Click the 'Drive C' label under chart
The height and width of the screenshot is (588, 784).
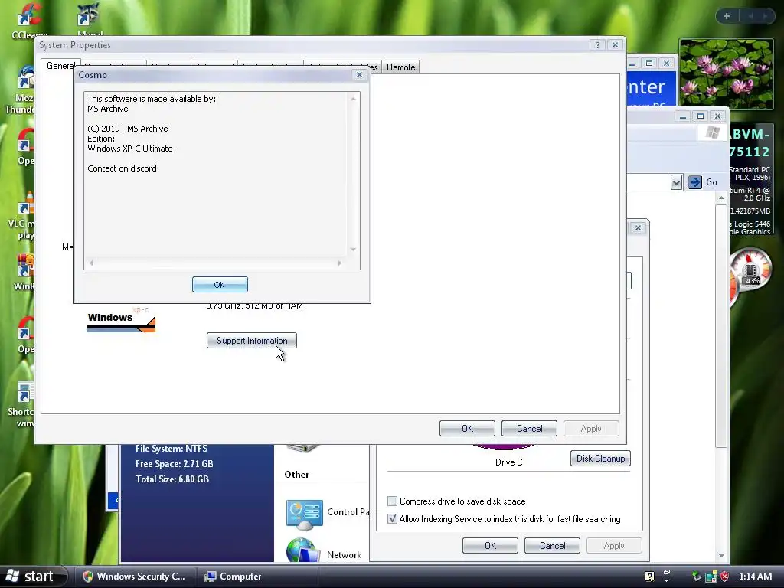(x=508, y=462)
